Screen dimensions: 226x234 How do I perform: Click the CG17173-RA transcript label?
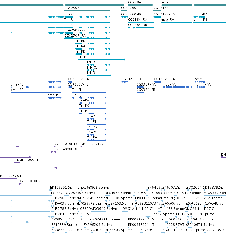click(164, 14)
